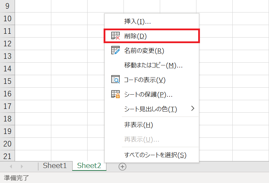This screenshot has height=183, width=269.
Task: Click the protect sheet lock icon
Action: [x=115, y=94]
